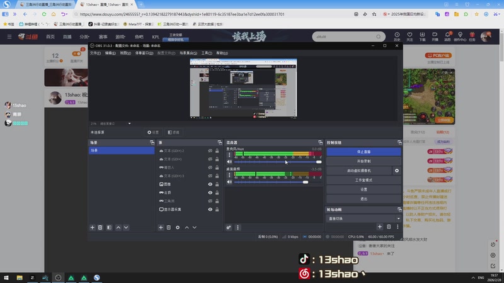Hide the 显示器采集 source

210,209
